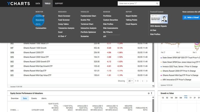The width and height of the screenshot is (200, 112).
Task: Open Risk Profiles under Featured Content
Action: point(155,34)
